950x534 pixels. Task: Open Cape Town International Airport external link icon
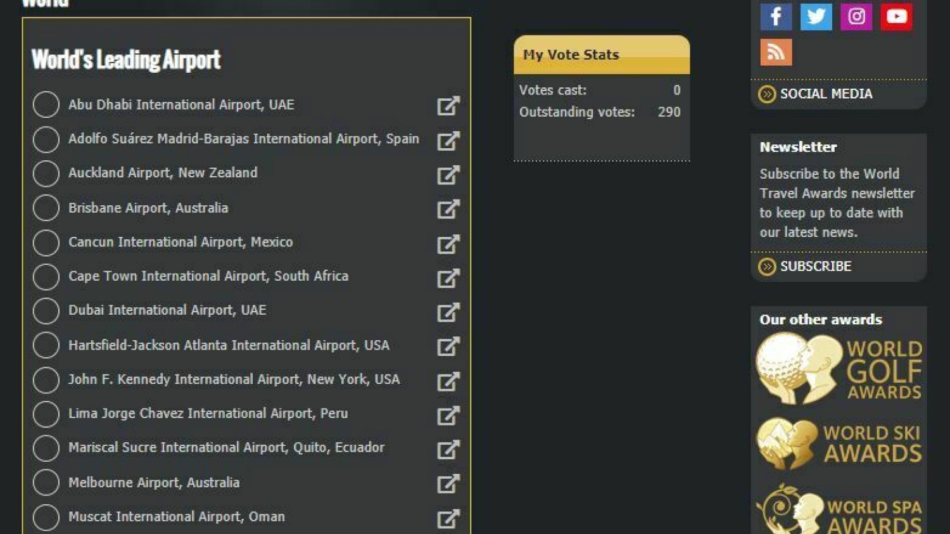pos(448,278)
